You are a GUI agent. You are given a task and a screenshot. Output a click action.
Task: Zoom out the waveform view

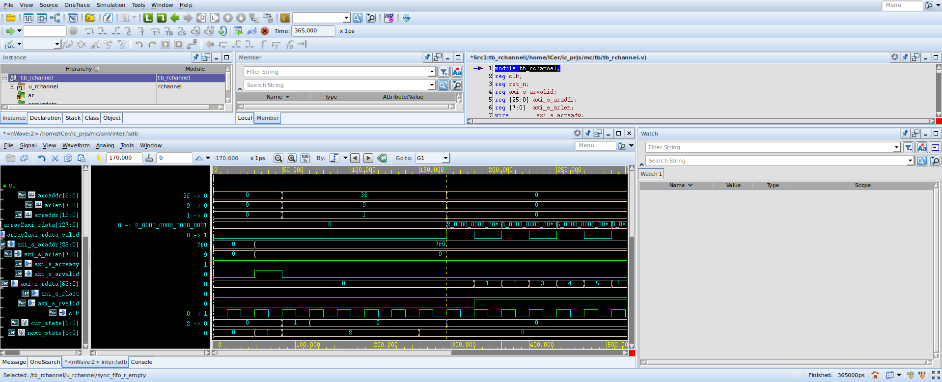pyautogui.click(x=278, y=158)
